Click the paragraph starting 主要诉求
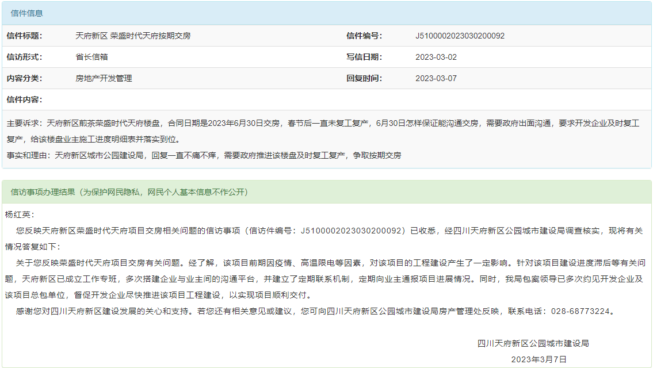 point(323,131)
